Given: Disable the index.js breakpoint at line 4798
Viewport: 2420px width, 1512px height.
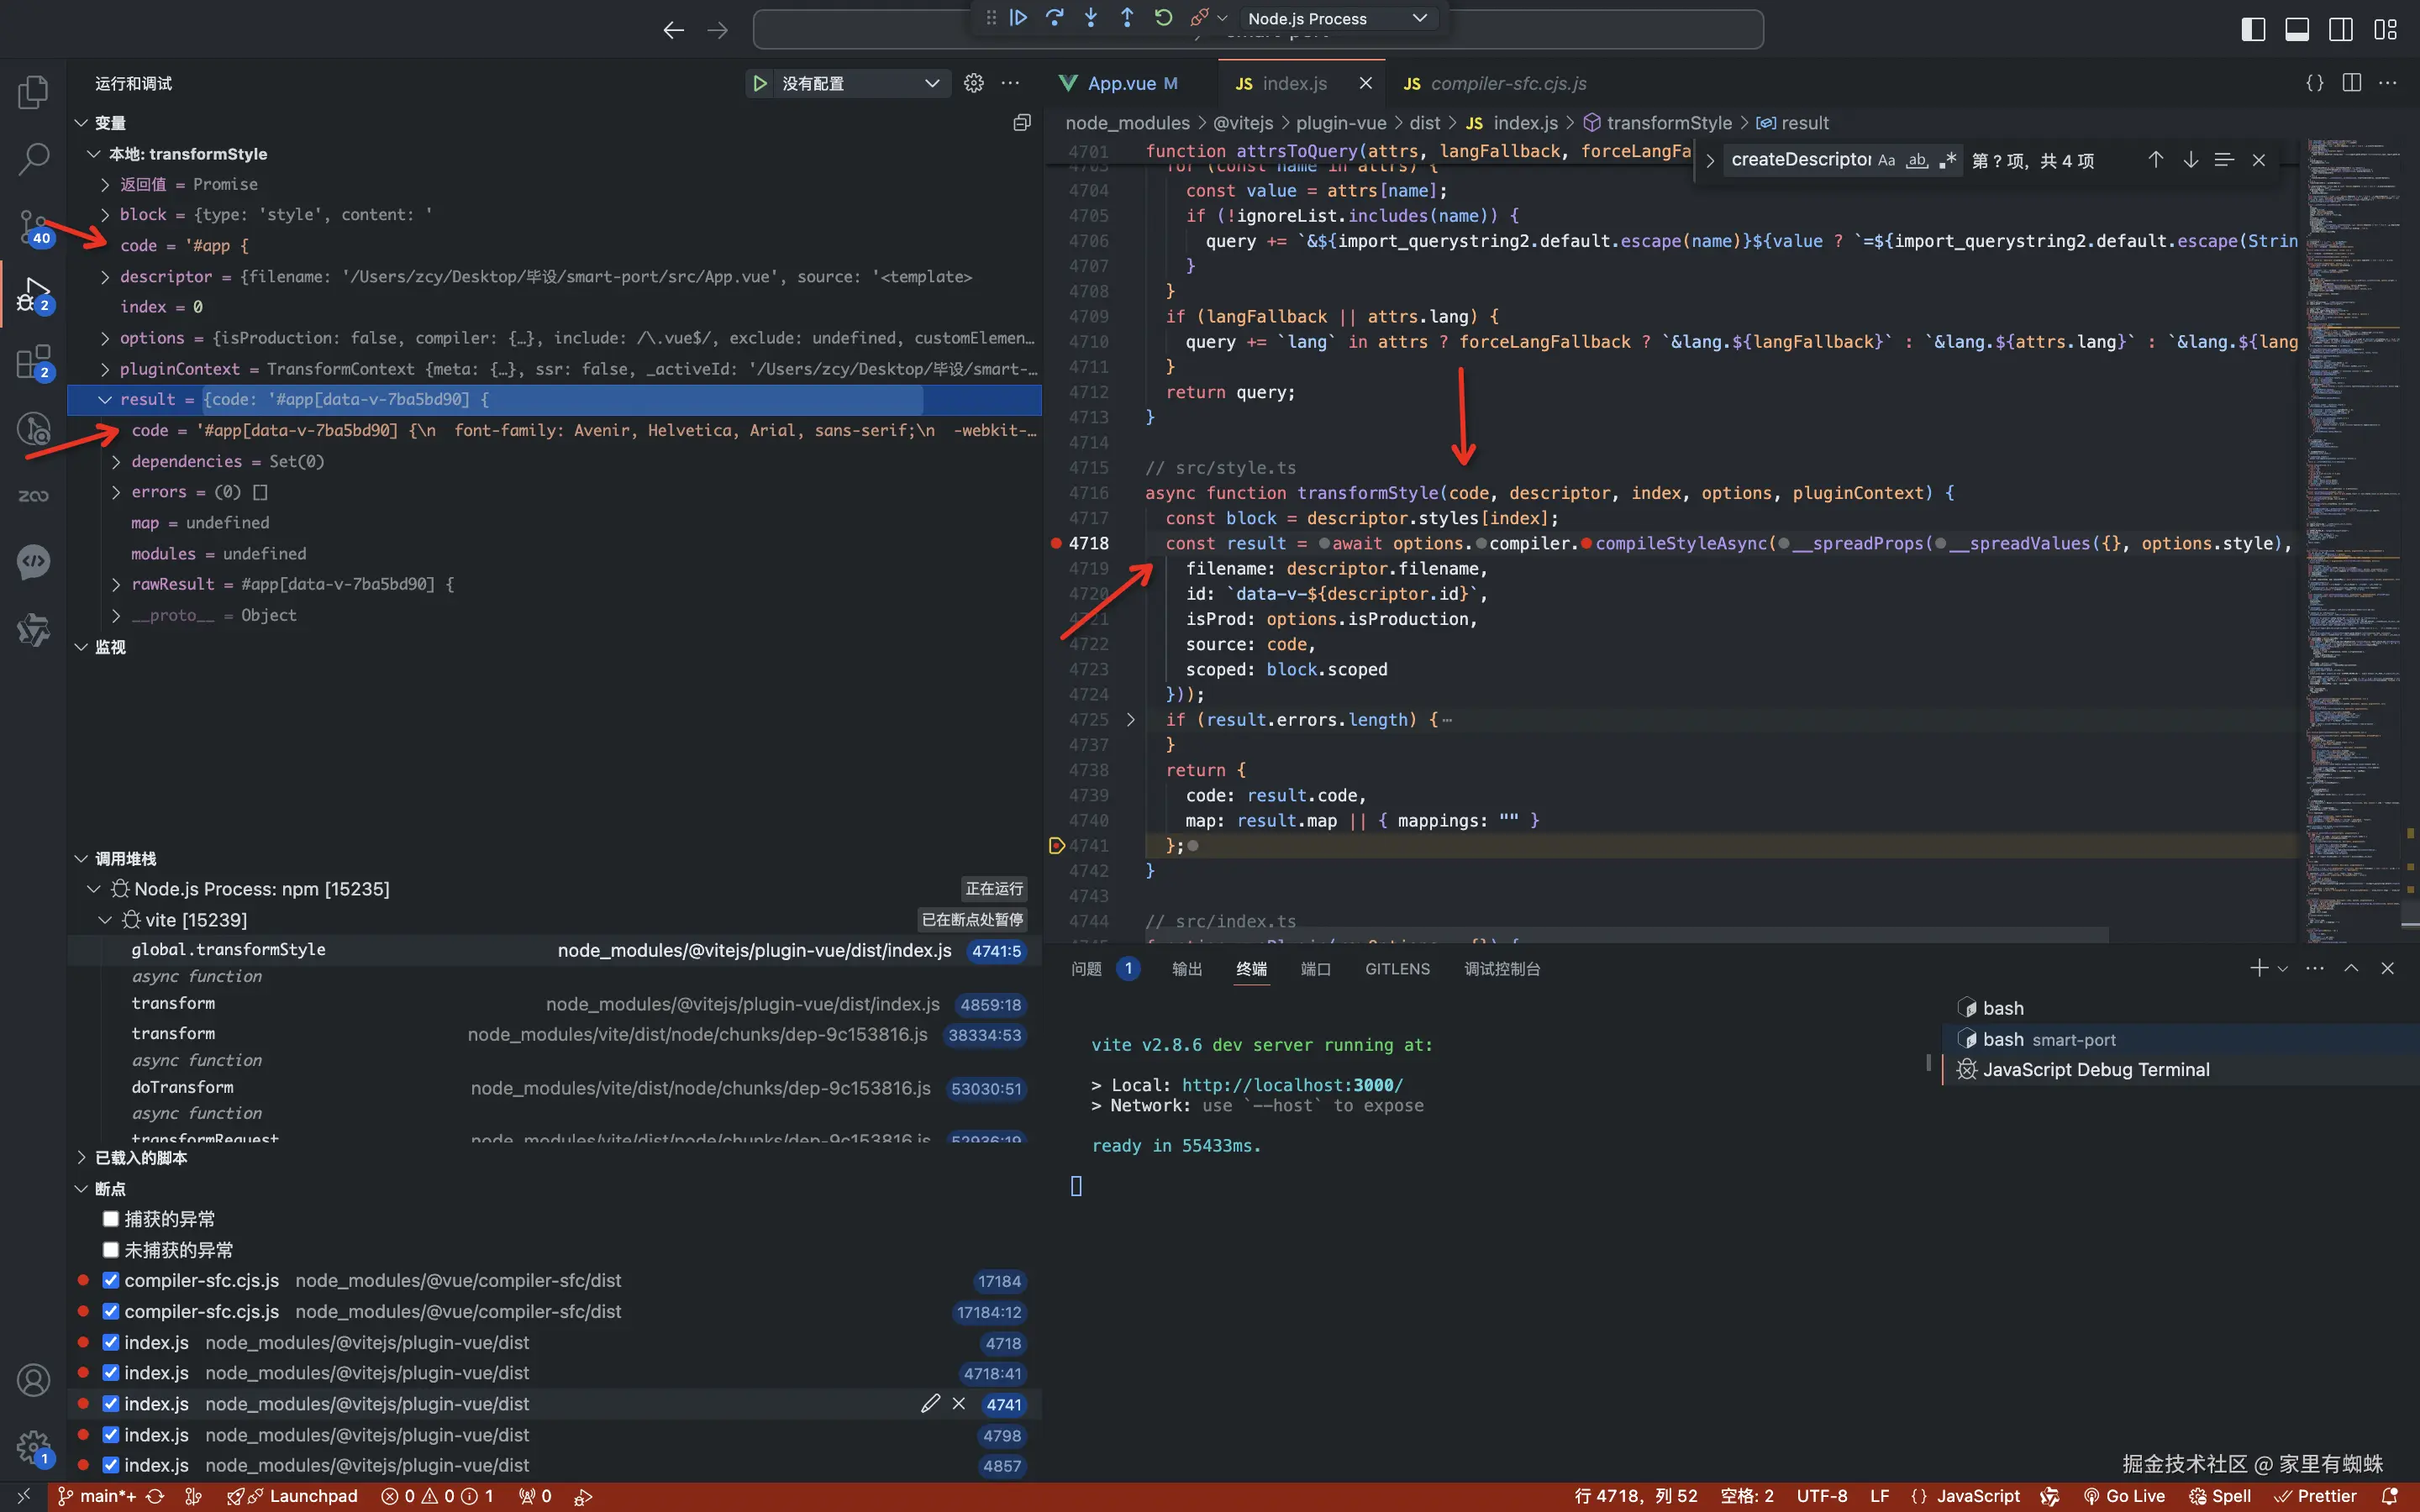Looking at the screenshot, I should (111, 1435).
